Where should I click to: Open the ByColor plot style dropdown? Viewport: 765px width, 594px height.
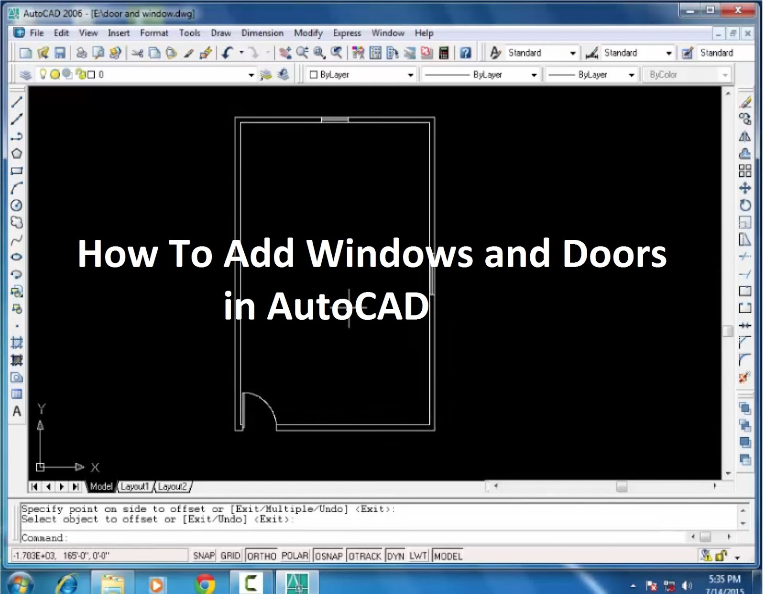pos(725,75)
